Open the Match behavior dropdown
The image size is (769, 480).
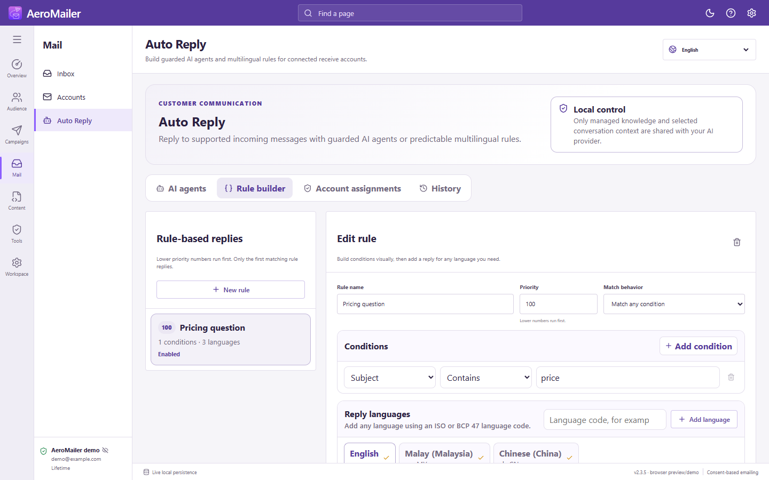[x=674, y=304]
